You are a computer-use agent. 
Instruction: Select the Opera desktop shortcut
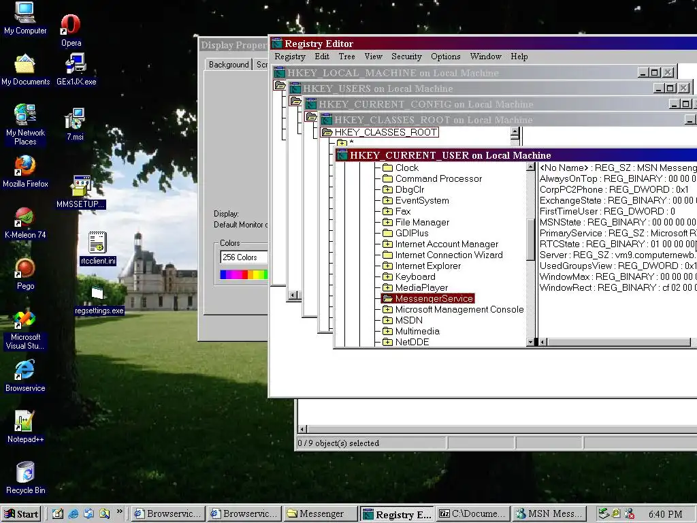click(x=71, y=30)
